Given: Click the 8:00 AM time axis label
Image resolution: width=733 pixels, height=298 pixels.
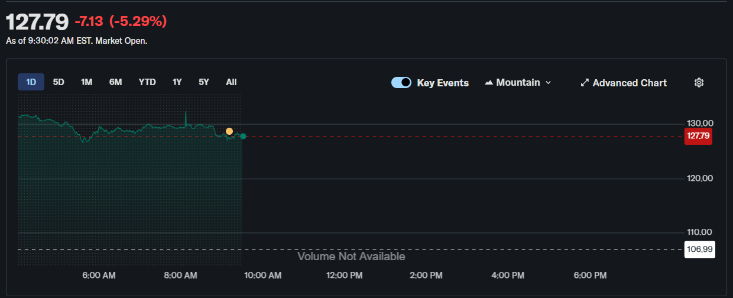Looking at the screenshot, I should pyautogui.click(x=180, y=276).
